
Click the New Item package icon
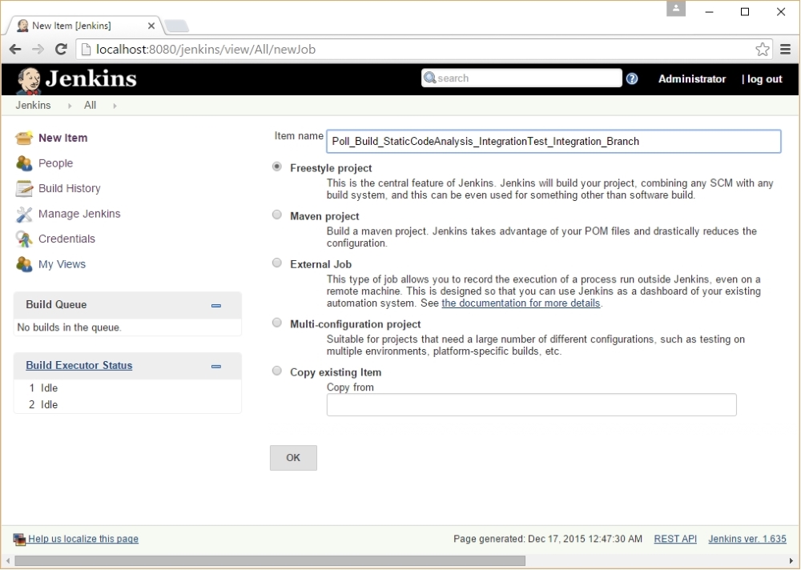tap(24, 138)
